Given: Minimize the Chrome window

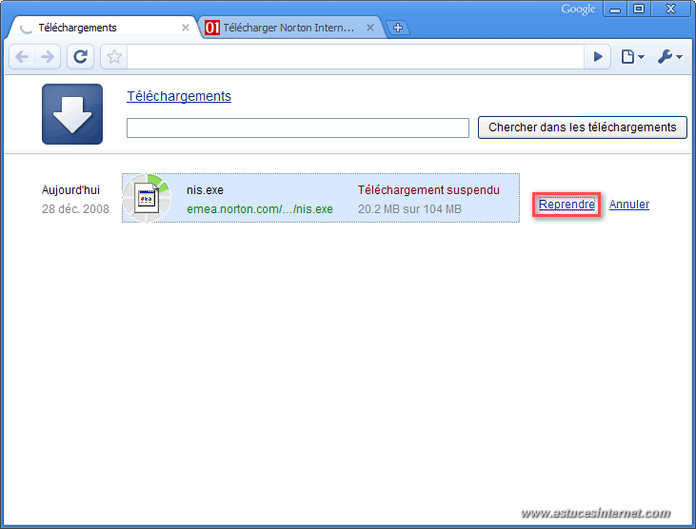Looking at the screenshot, I should (615, 9).
